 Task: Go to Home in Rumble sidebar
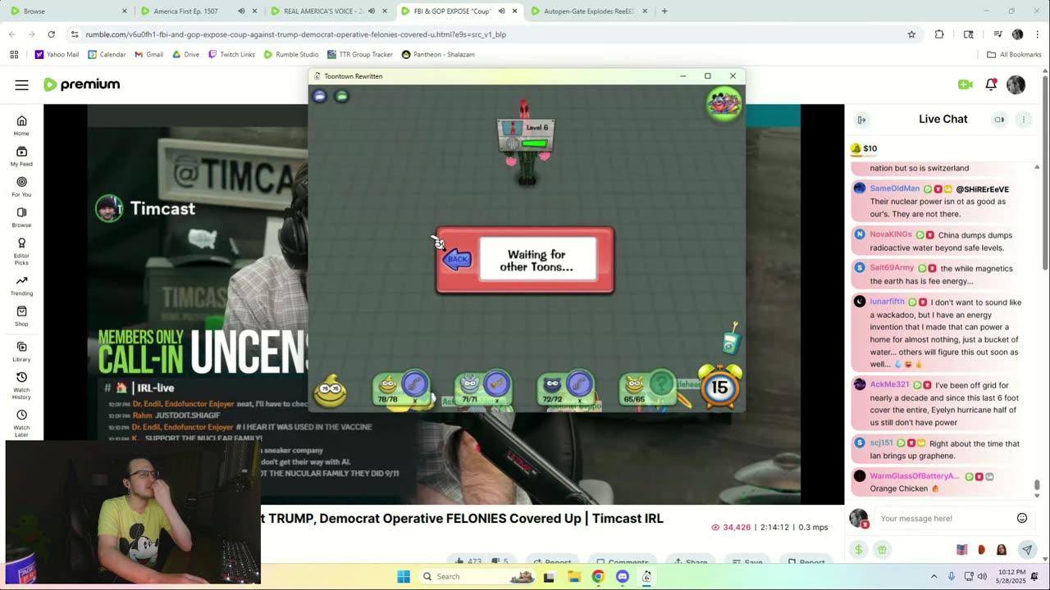pyautogui.click(x=21, y=125)
